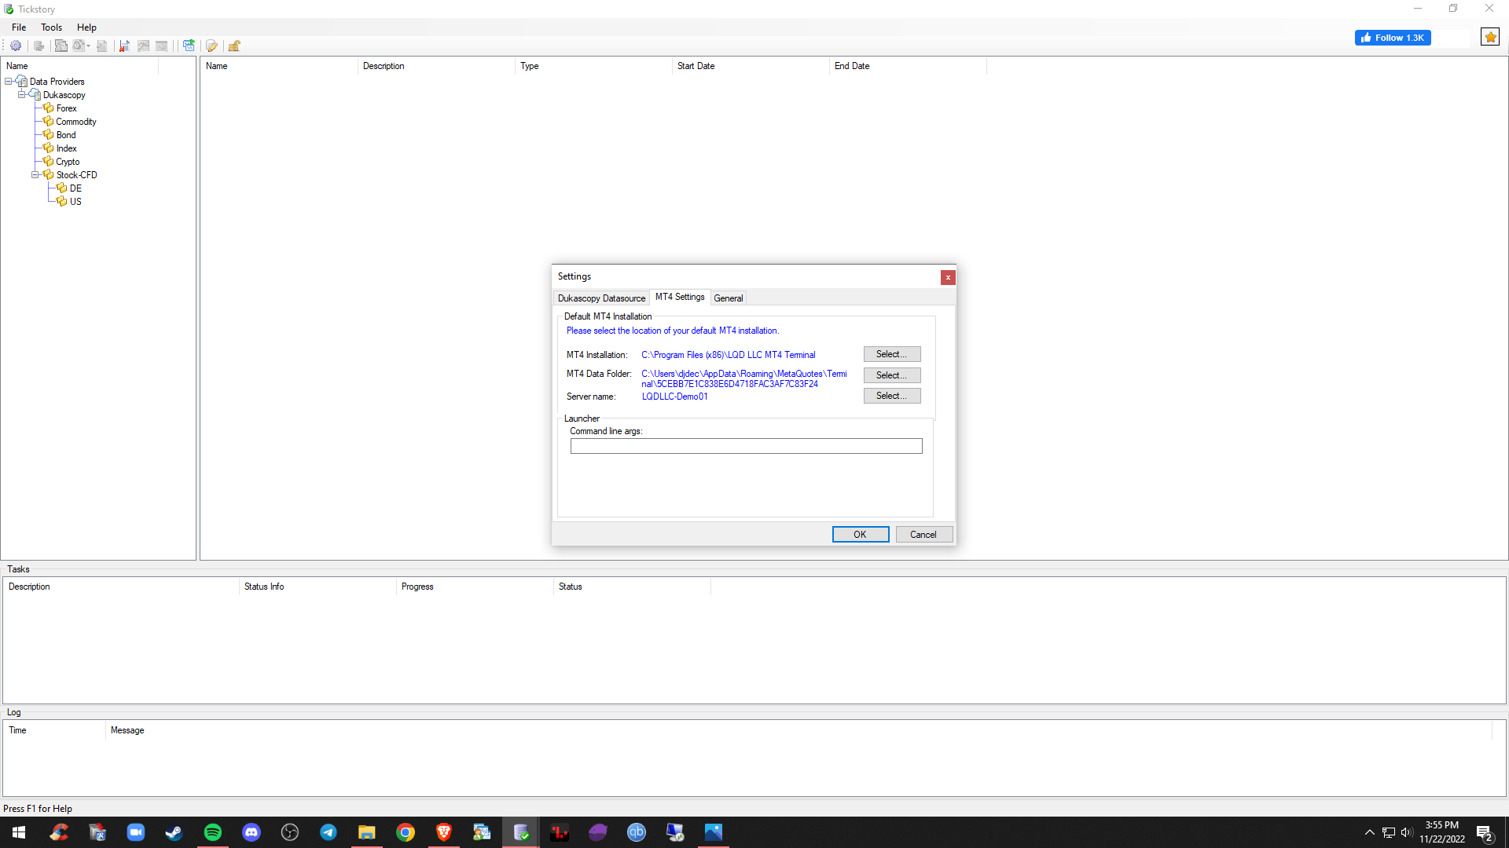The height and width of the screenshot is (848, 1509).
Task: Open Steam from the taskbar
Action: pyautogui.click(x=174, y=832)
